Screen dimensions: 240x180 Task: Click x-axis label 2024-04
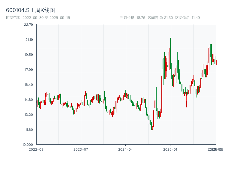click(x=125, y=149)
